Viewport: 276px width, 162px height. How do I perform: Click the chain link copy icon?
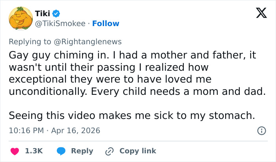coord(109,151)
